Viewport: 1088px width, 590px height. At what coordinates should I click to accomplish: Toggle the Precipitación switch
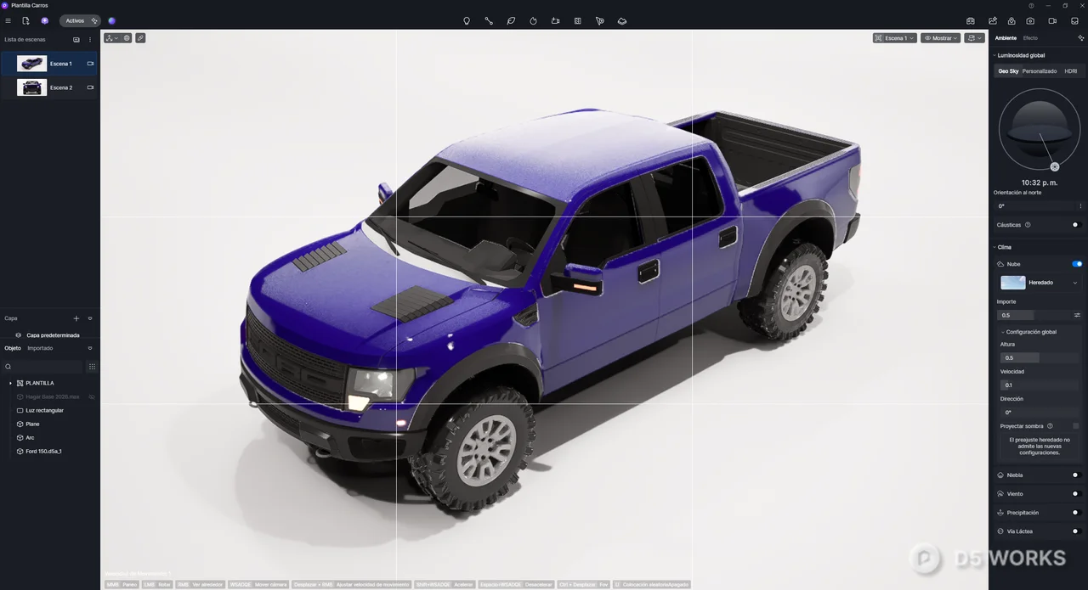(1076, 513)
